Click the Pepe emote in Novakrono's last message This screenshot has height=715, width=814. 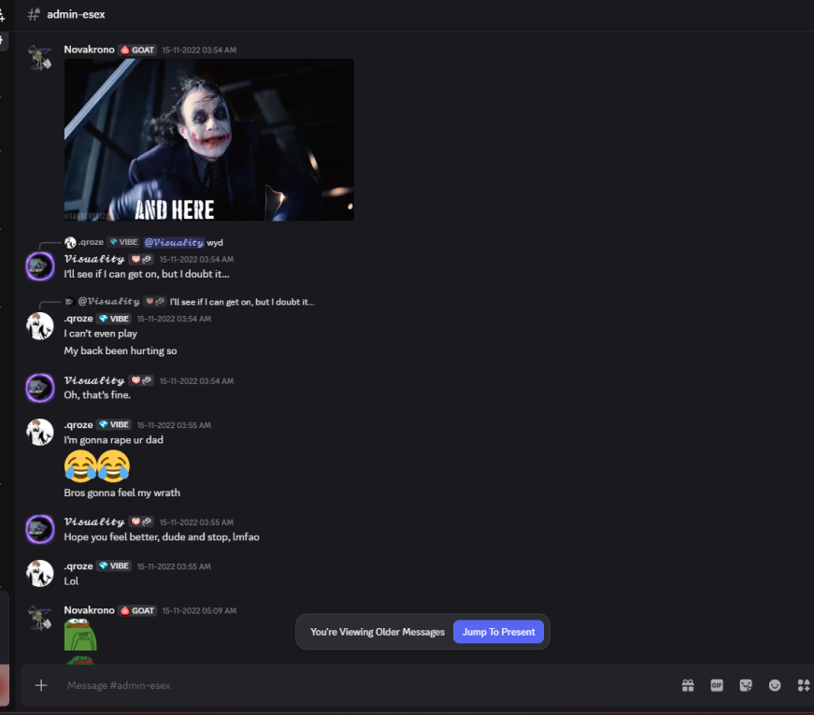pos(80,636)
